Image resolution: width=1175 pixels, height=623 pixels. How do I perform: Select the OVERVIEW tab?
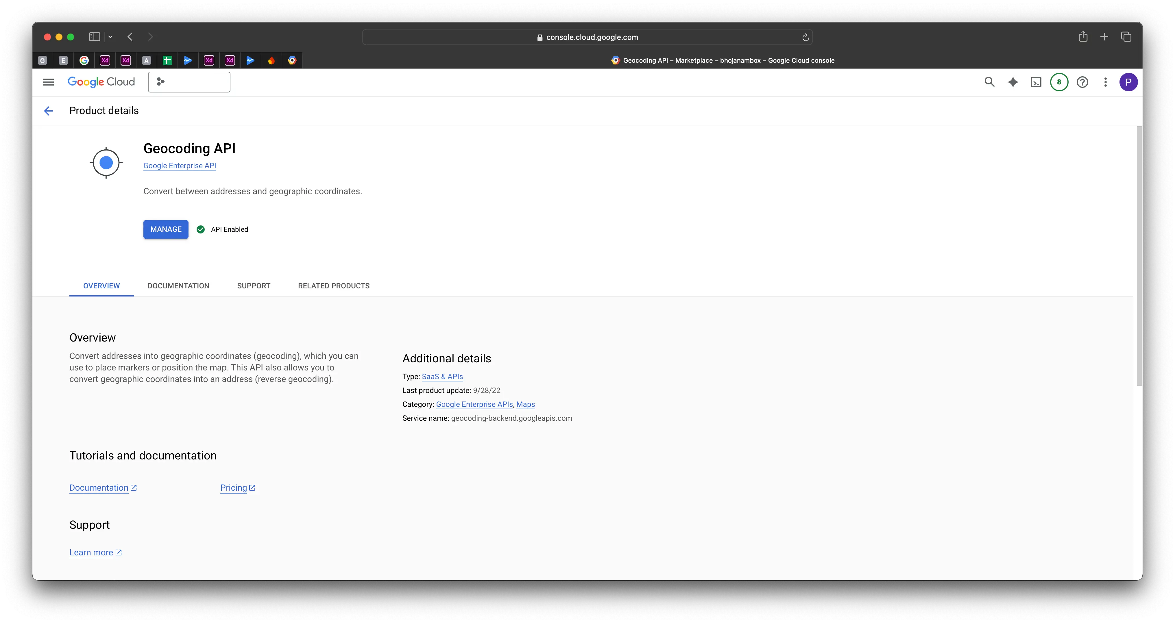(x=101, y=286)
